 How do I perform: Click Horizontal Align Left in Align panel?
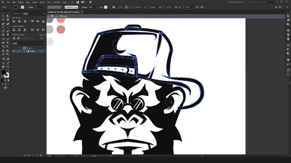click(x=14, y=21)
